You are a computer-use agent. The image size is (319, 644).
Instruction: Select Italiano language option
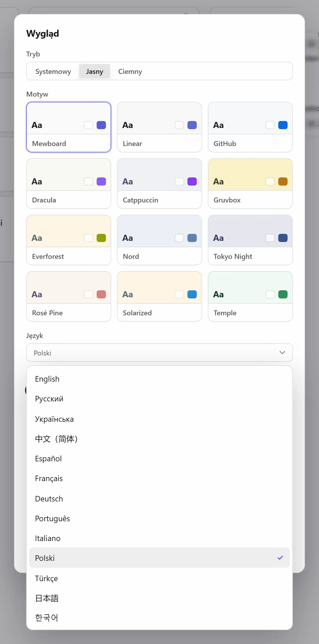(x=159, y=538)
